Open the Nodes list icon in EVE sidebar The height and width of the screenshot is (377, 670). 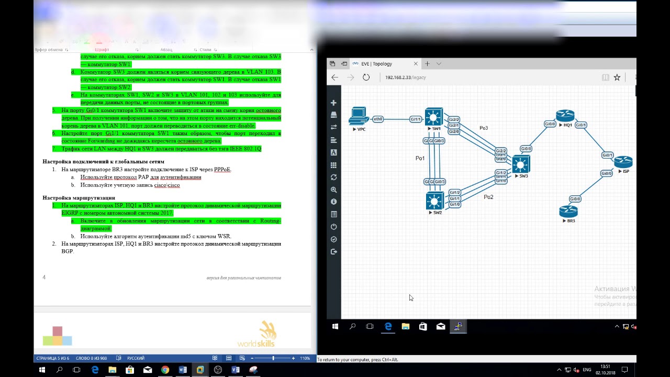pyautogui.click(x=334, y=115)
